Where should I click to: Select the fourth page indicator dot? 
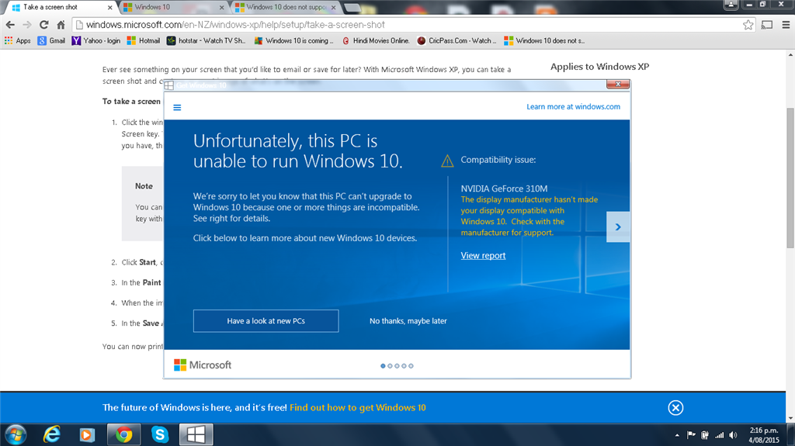pyautogui.click(x=404, y=366)
